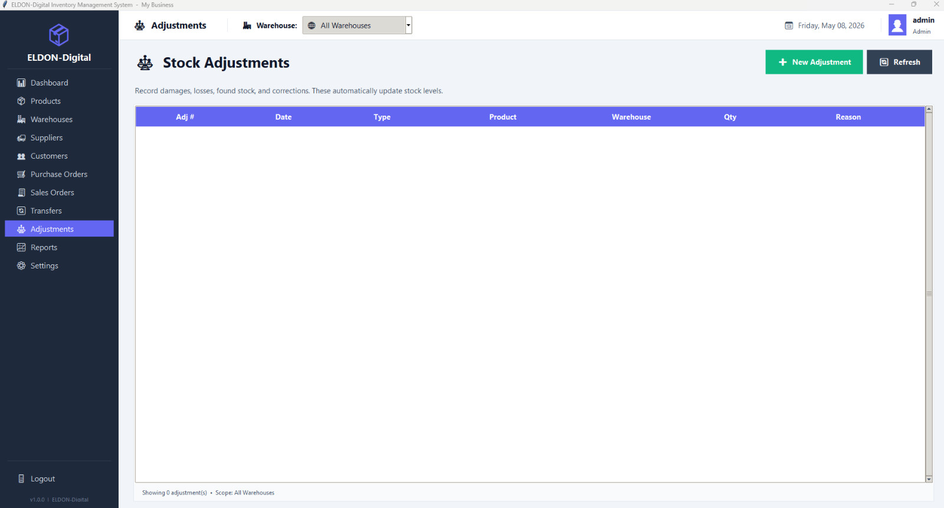Click the Warehouse column header
This screenshot has width=944, height=508.
(631, 117)
